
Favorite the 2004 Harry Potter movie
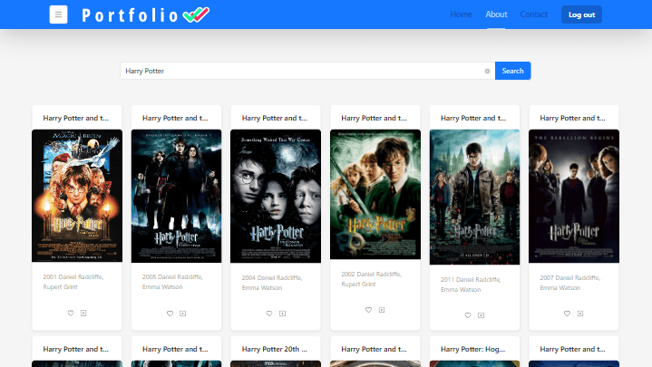(269, 314)
